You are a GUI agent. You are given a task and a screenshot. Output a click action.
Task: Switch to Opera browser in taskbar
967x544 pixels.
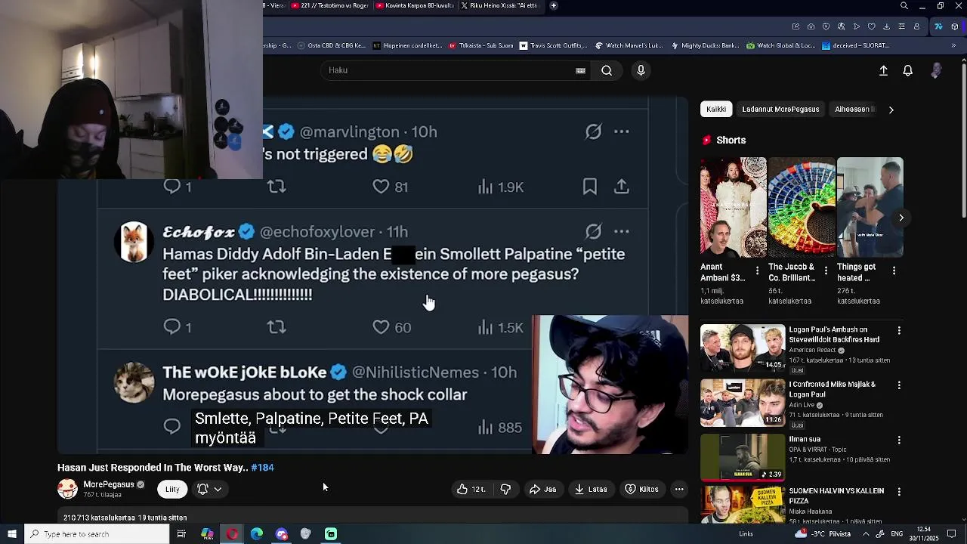[232, 534]
